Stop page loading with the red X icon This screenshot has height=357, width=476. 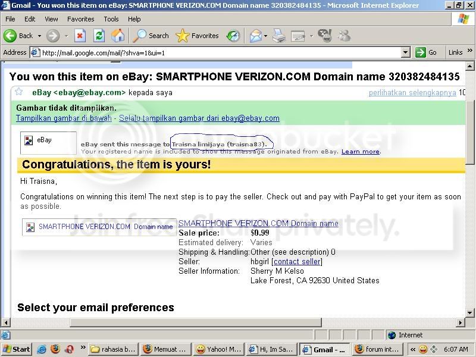80,36
